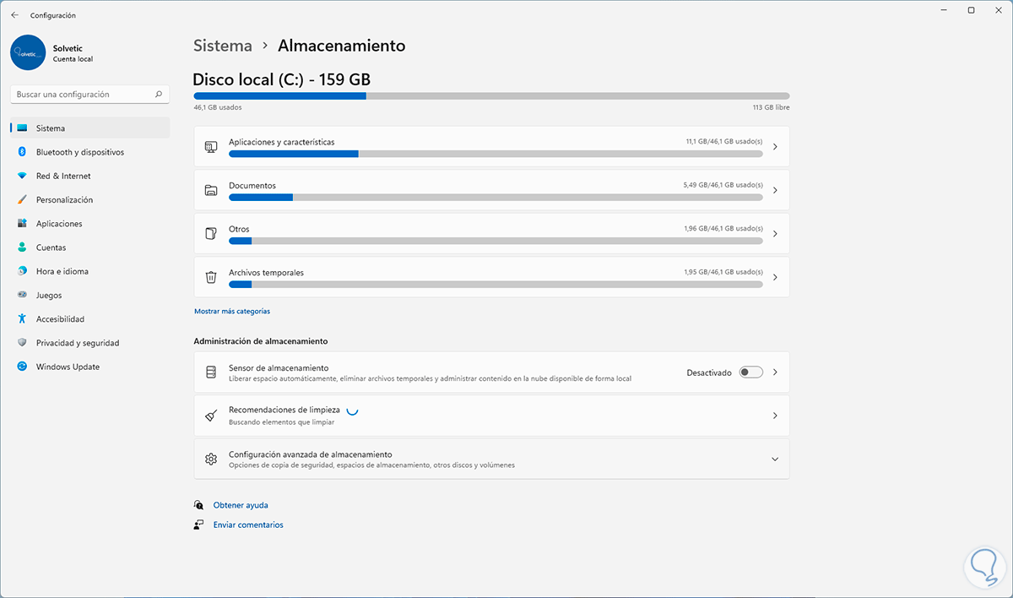The height and width of the screenshot is (598, 1013).
Task: Click 'Buscando elementos que limpiar' text
Action: 282,421
